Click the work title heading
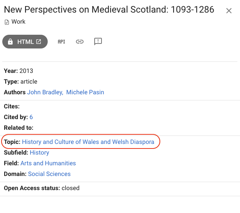240x213 pixels. 109,10
